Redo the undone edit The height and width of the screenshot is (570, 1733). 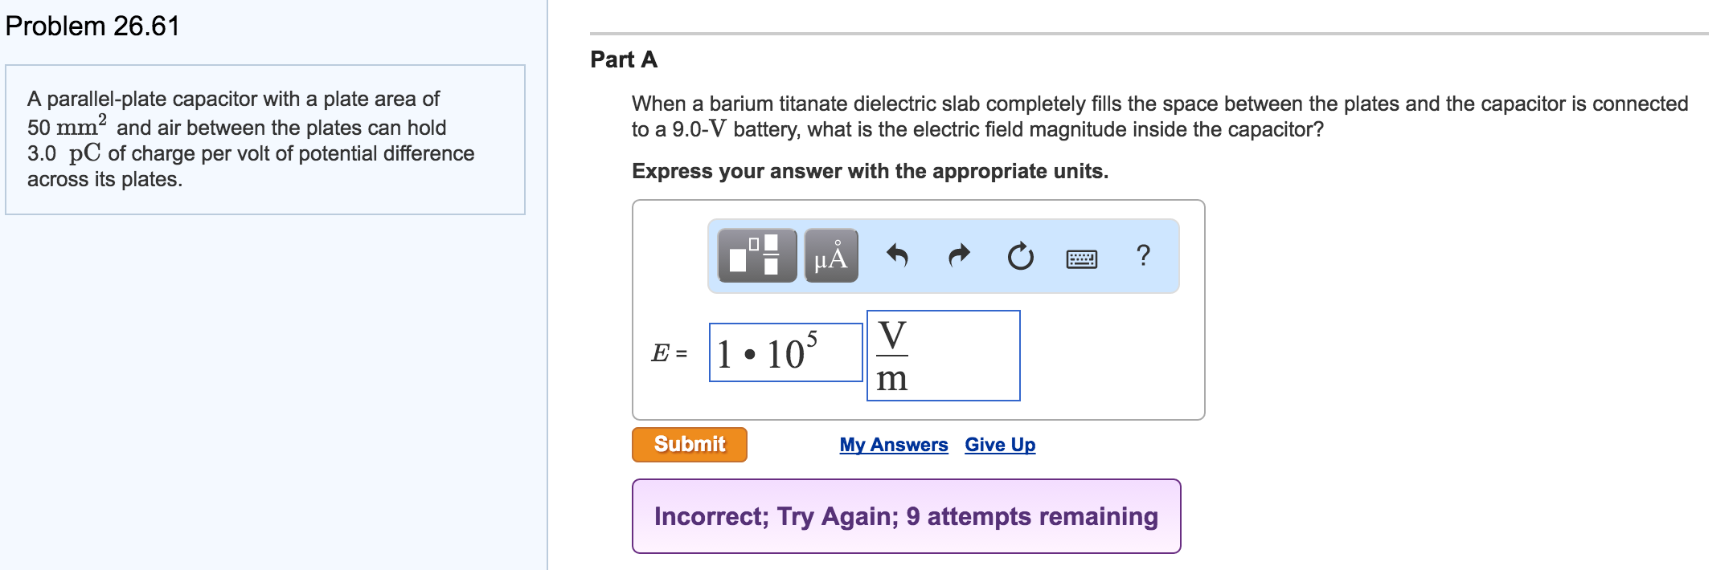point(958,255)
